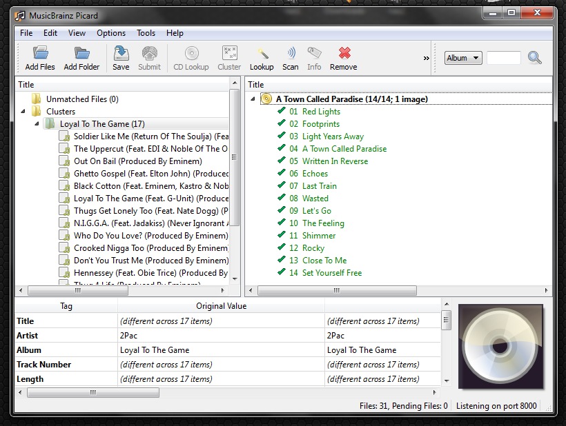
Task: Select the Soldier Like Me file row
Action: (x=151, y=136)
